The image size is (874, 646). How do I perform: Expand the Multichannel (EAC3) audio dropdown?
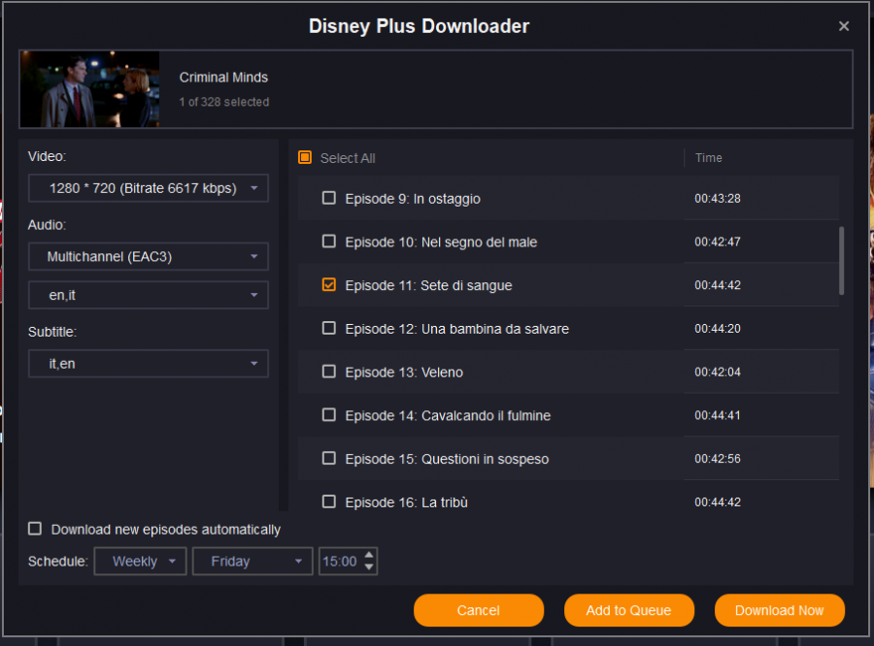(x=148, y=257)
